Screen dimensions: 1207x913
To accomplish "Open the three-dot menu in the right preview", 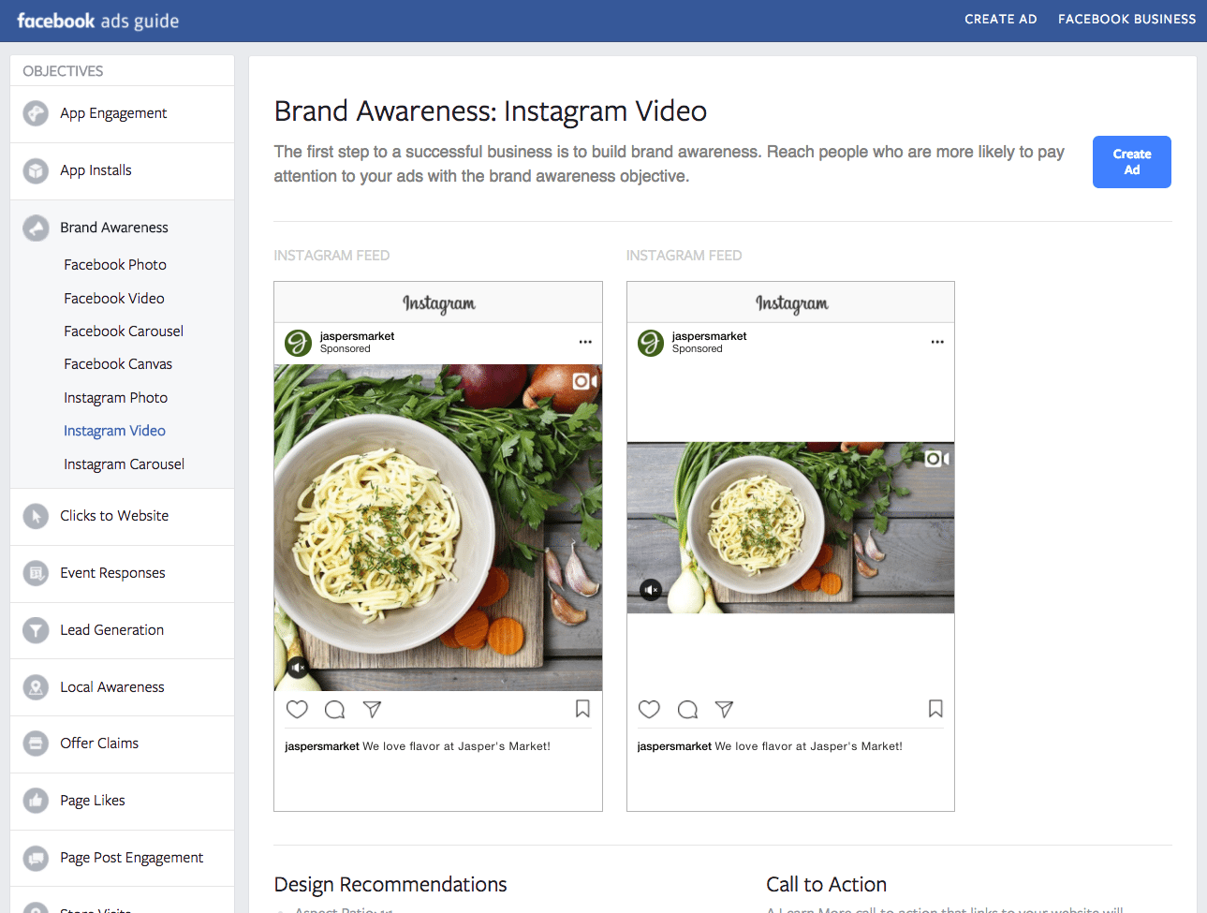I will pyautogui.click(x=937, y=342).
